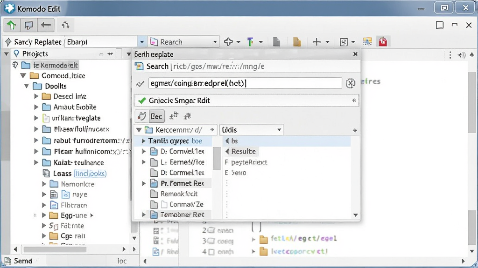Image resolution: width=478 pixels, height=268 pixels.
Task: Open dropdown arrow next to plus icon
Action: 327,42
